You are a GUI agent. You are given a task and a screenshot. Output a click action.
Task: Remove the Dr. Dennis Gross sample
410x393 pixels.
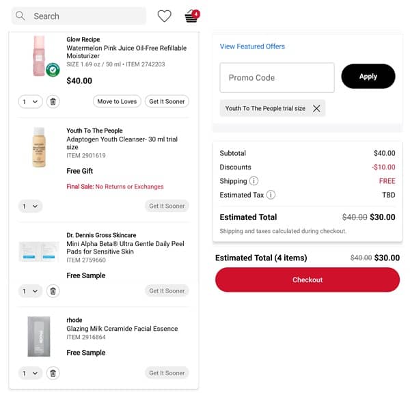pos(53,291)
